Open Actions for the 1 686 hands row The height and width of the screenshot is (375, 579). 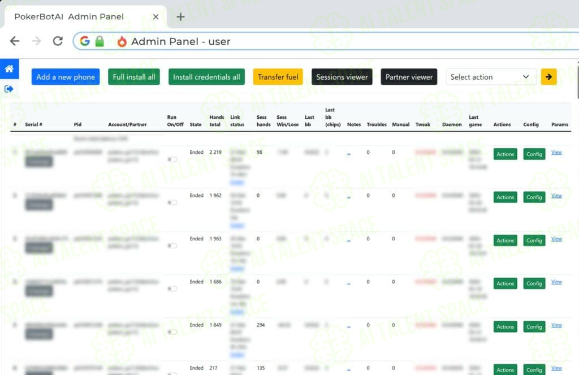tap(505, 283)
